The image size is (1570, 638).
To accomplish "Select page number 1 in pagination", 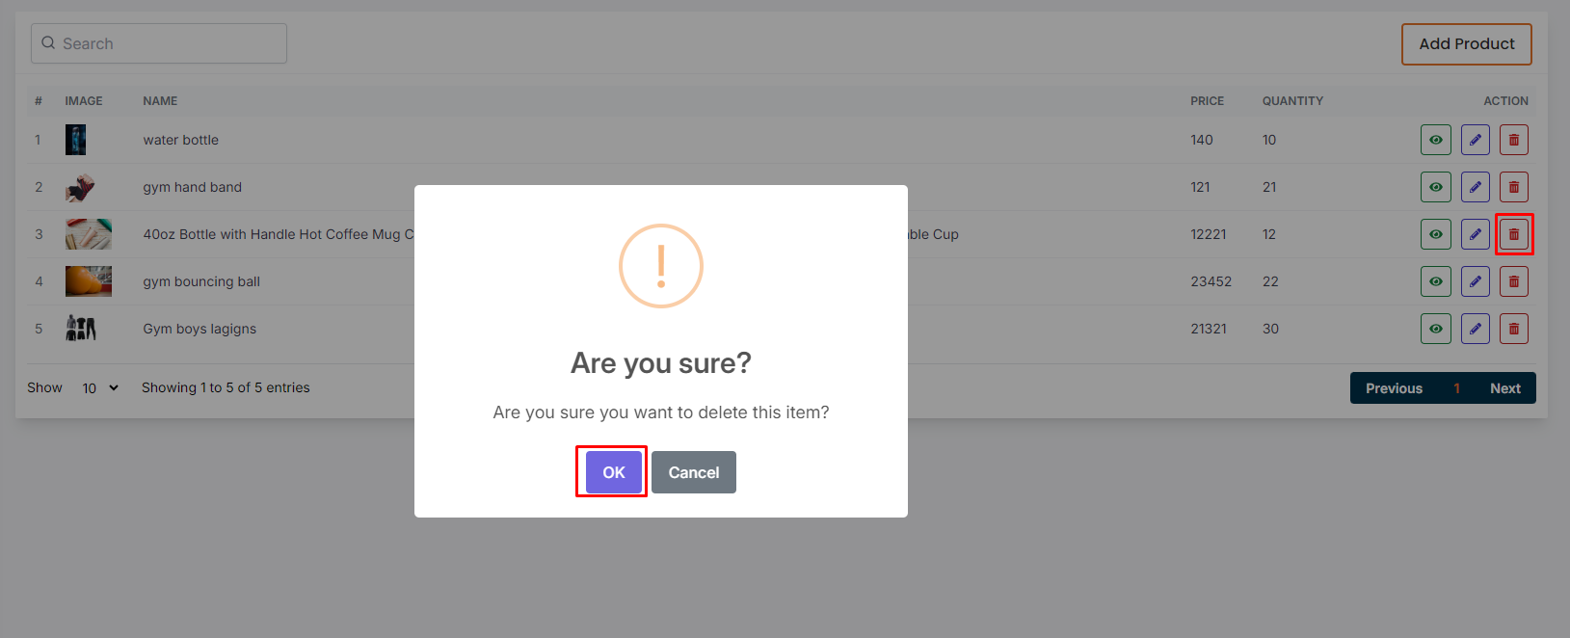I will 1456,388.
